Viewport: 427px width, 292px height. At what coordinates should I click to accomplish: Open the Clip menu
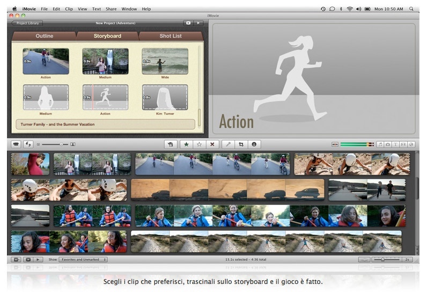(x=69, y=9)
